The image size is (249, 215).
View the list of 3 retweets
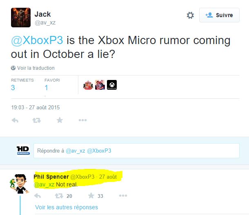coord(13,88)
